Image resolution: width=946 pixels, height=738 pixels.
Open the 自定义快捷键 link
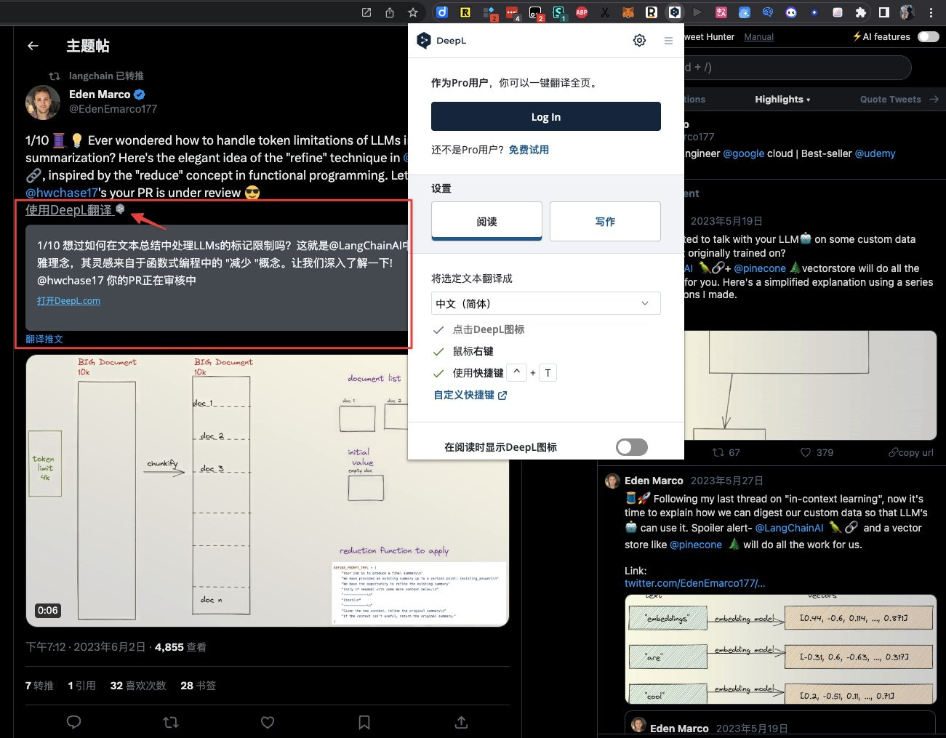470,395
